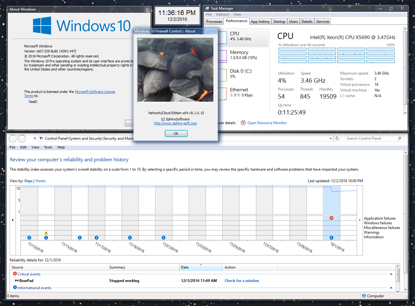The width and height of the screenshot is (415, 306).
Task: Open the Options menu in Task Manager
Action: tap(222, 14)
